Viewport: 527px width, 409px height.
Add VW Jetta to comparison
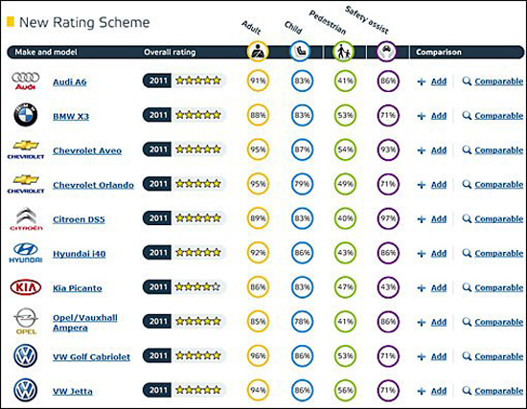[x=432, y=391]
